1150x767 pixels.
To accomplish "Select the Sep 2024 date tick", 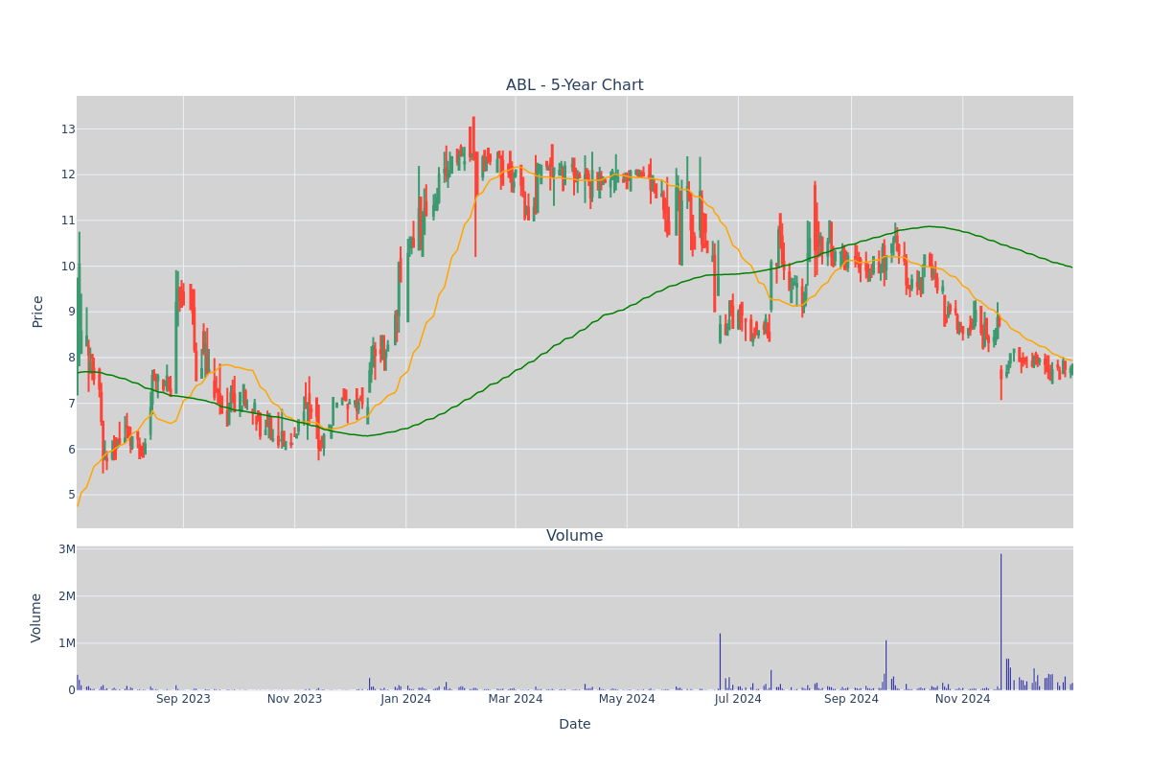I will pos(851,699).
